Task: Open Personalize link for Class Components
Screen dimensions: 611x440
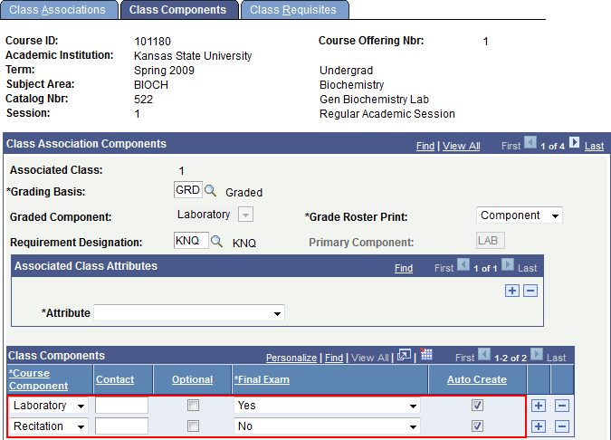Action: tap(291, 358)
